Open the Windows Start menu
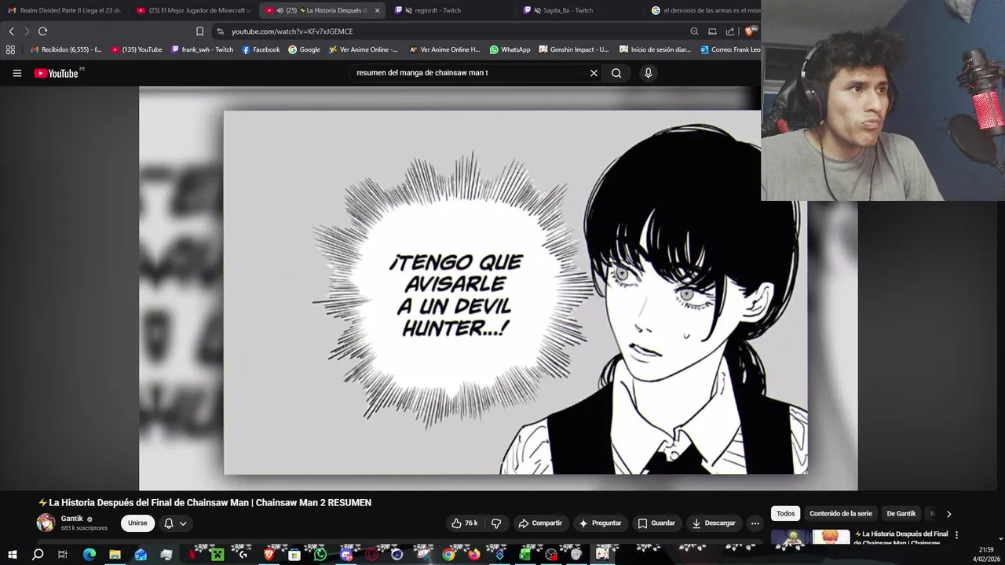Image resolution: width=1005 pixels, height=565 pixels. pos(12,555)
